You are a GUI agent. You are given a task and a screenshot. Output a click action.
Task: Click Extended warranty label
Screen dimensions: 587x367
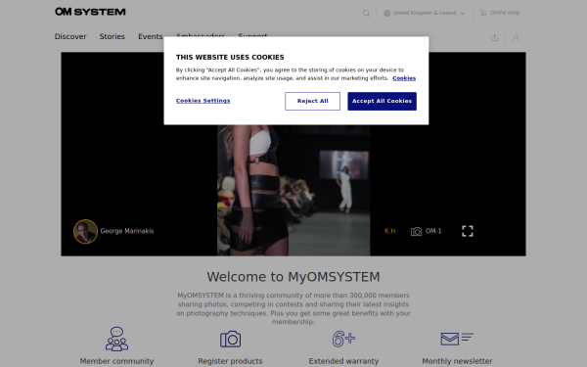coord(343,361)
